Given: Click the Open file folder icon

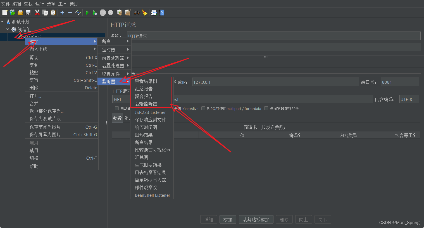Looking at the screenshot, I should pos(20,13).
